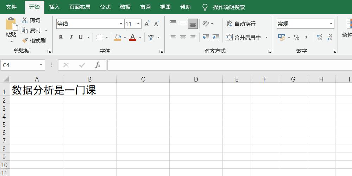Image resolution: width=352 pixels, height=176 pixels.
Task: Switch to the 插入 tab
Action: point(54,7)
